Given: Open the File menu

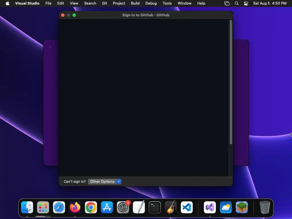Looking at the screenshot, I should click(x=48, y=3).
